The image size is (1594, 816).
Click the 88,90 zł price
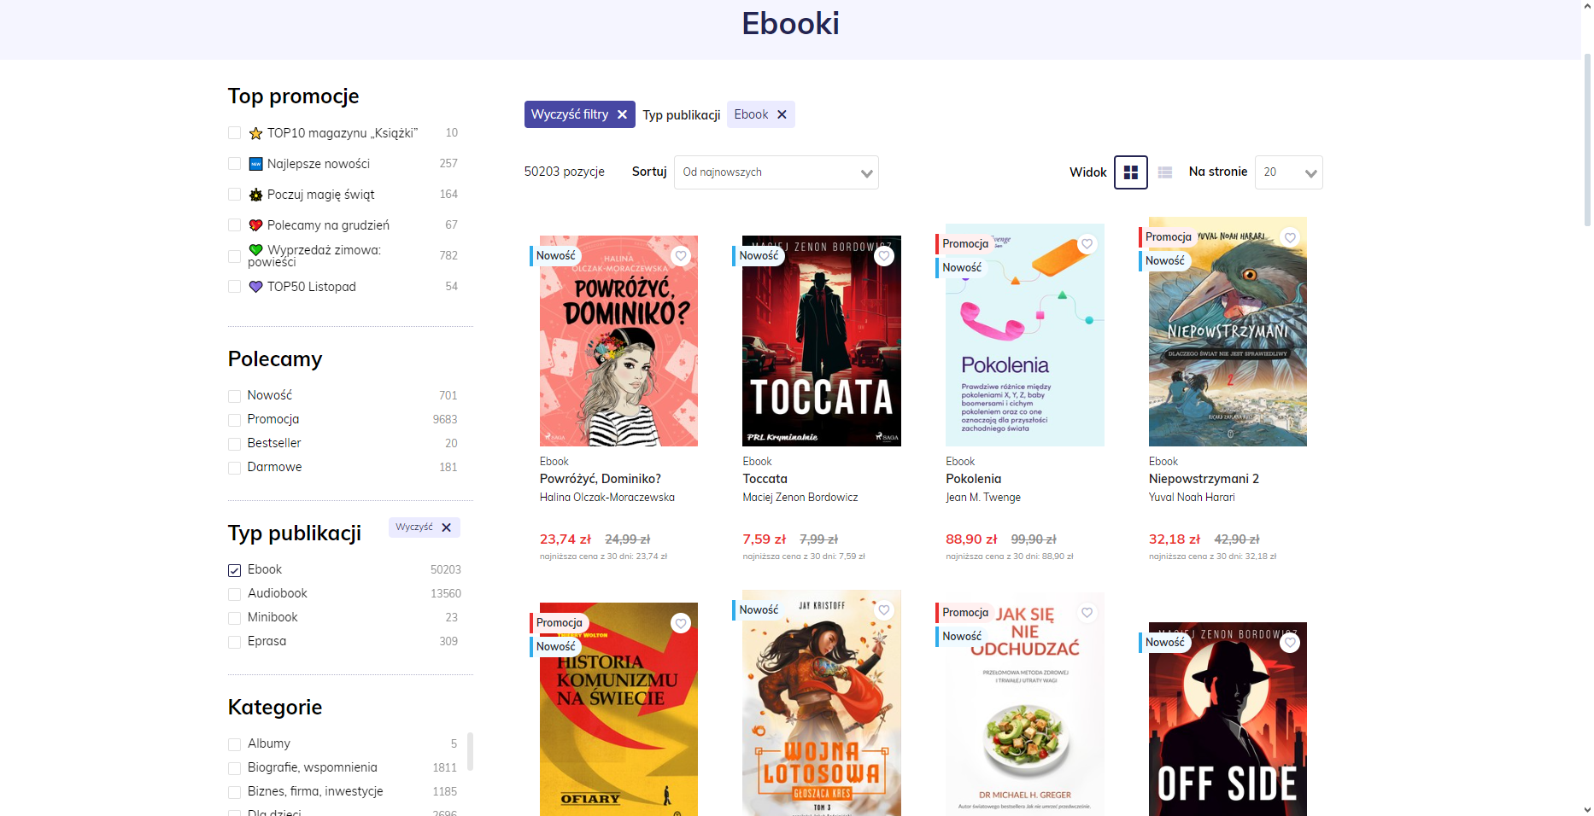click(x=971, y=539)
